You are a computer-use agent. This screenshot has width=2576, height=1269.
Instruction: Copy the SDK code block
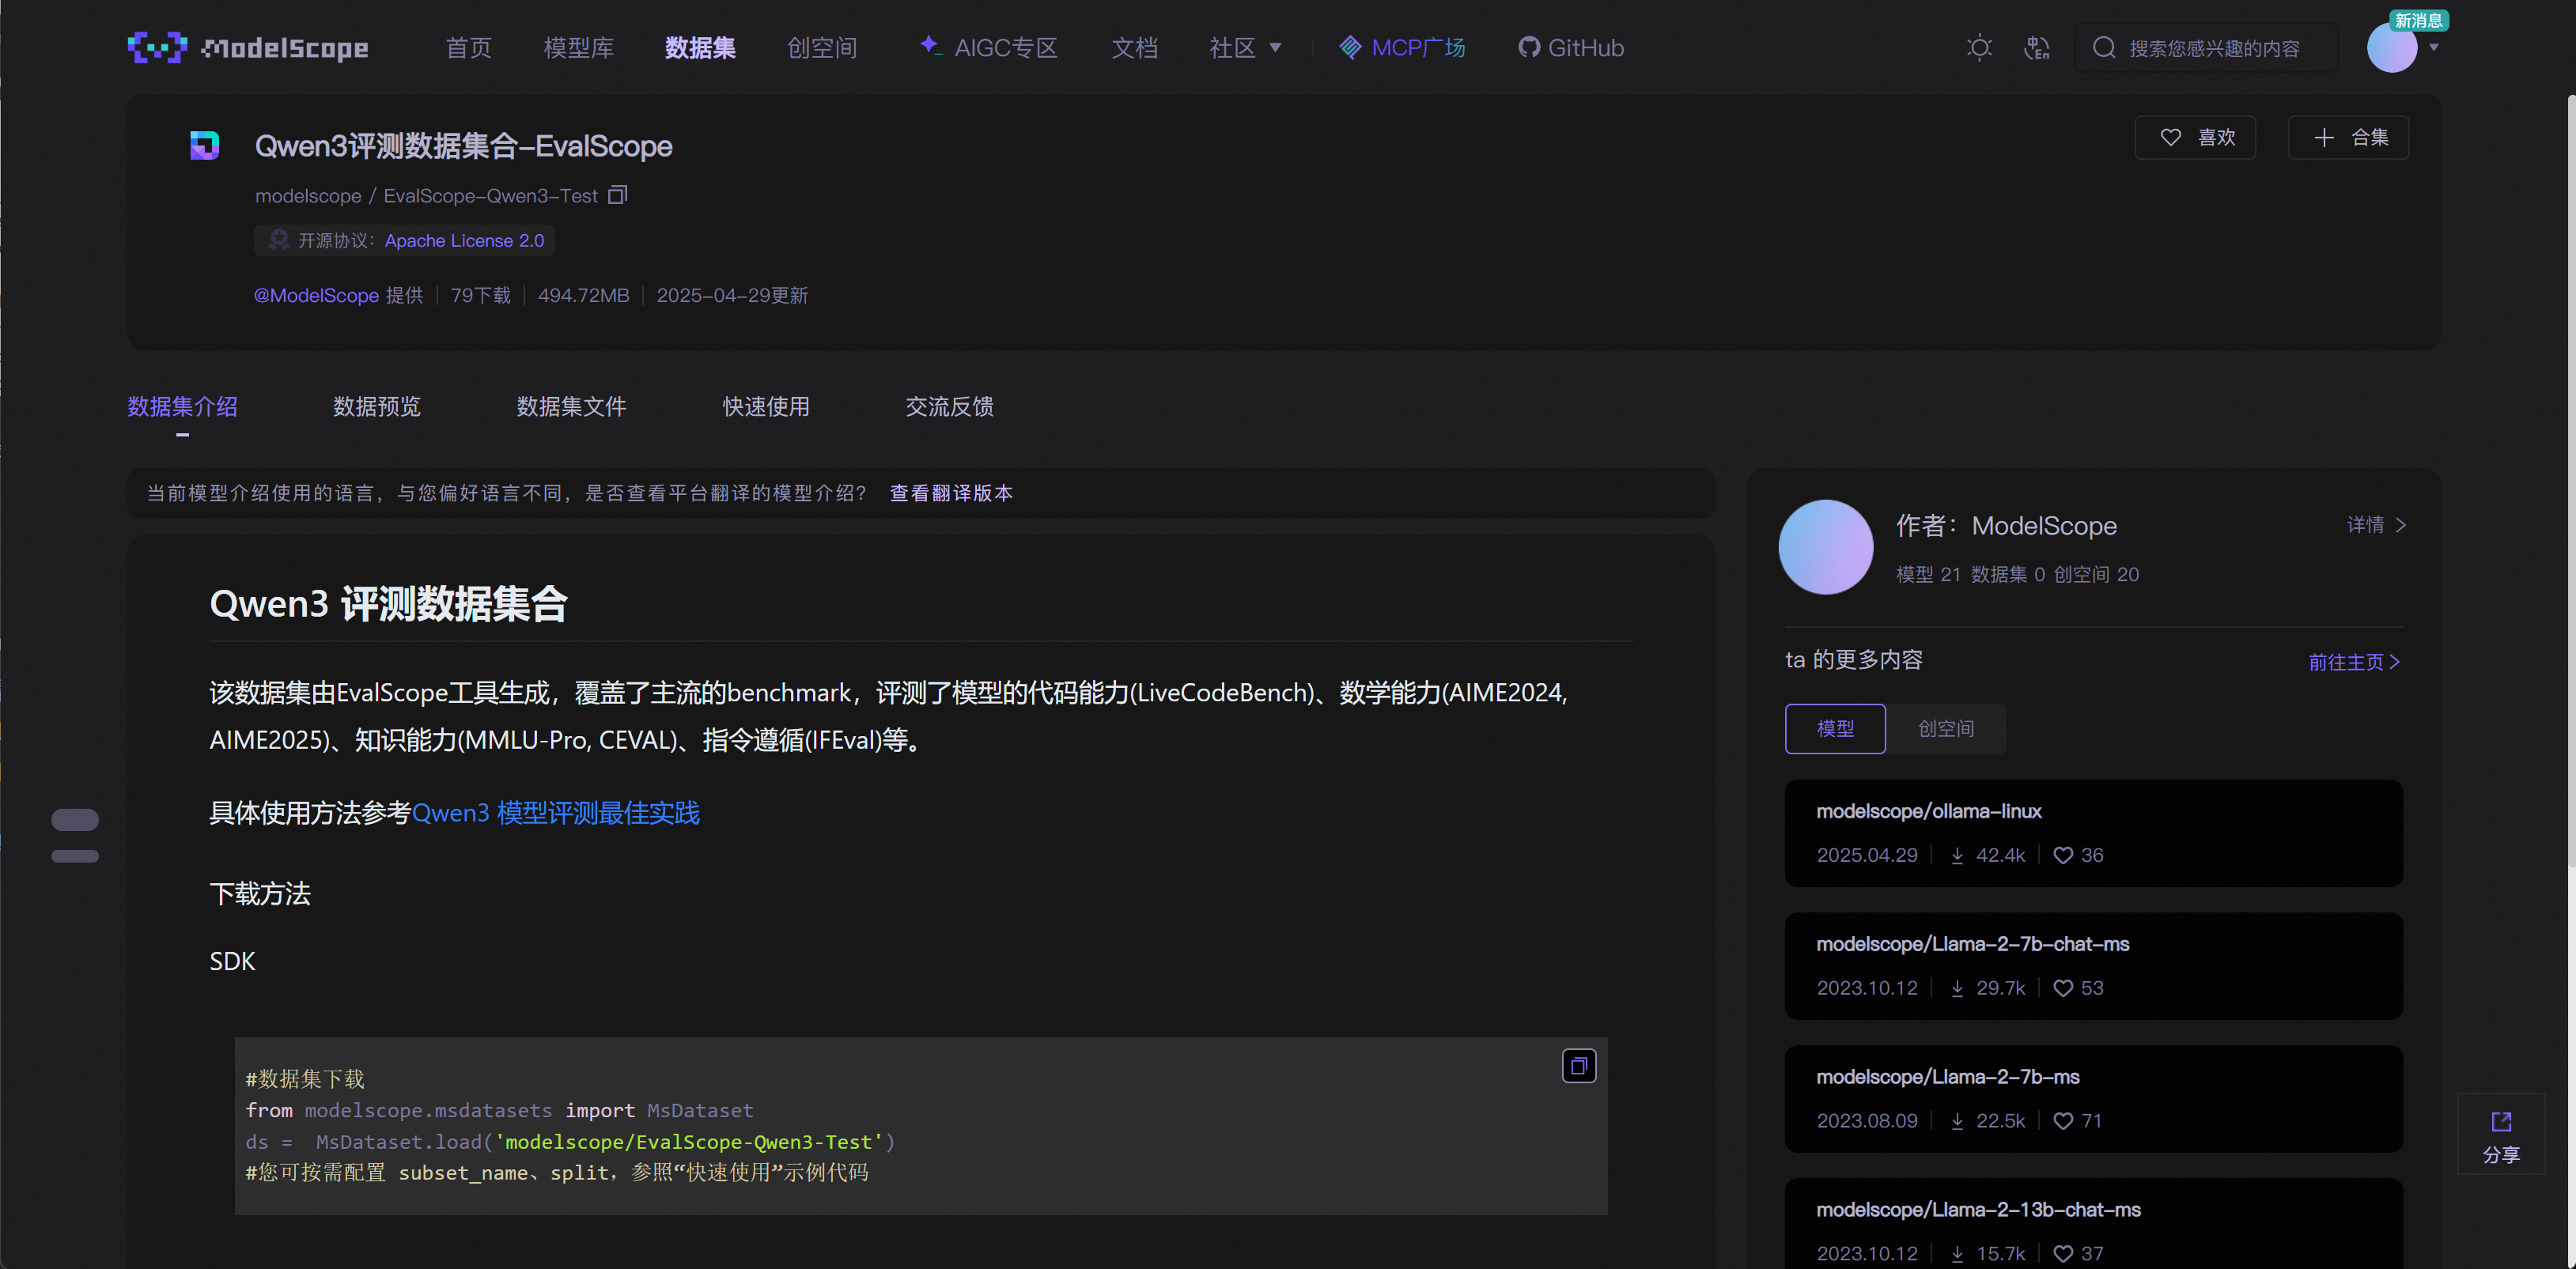click(1578, 1066)
